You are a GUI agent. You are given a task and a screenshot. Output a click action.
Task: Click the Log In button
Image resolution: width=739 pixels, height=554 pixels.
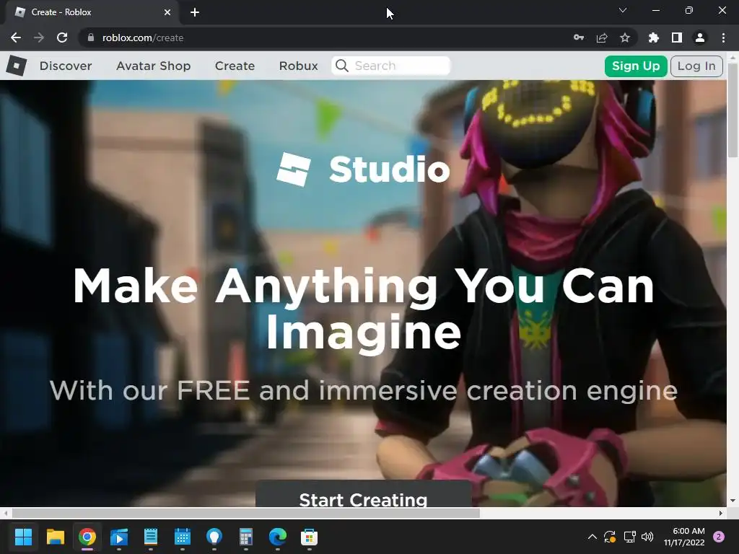(696, 66)
